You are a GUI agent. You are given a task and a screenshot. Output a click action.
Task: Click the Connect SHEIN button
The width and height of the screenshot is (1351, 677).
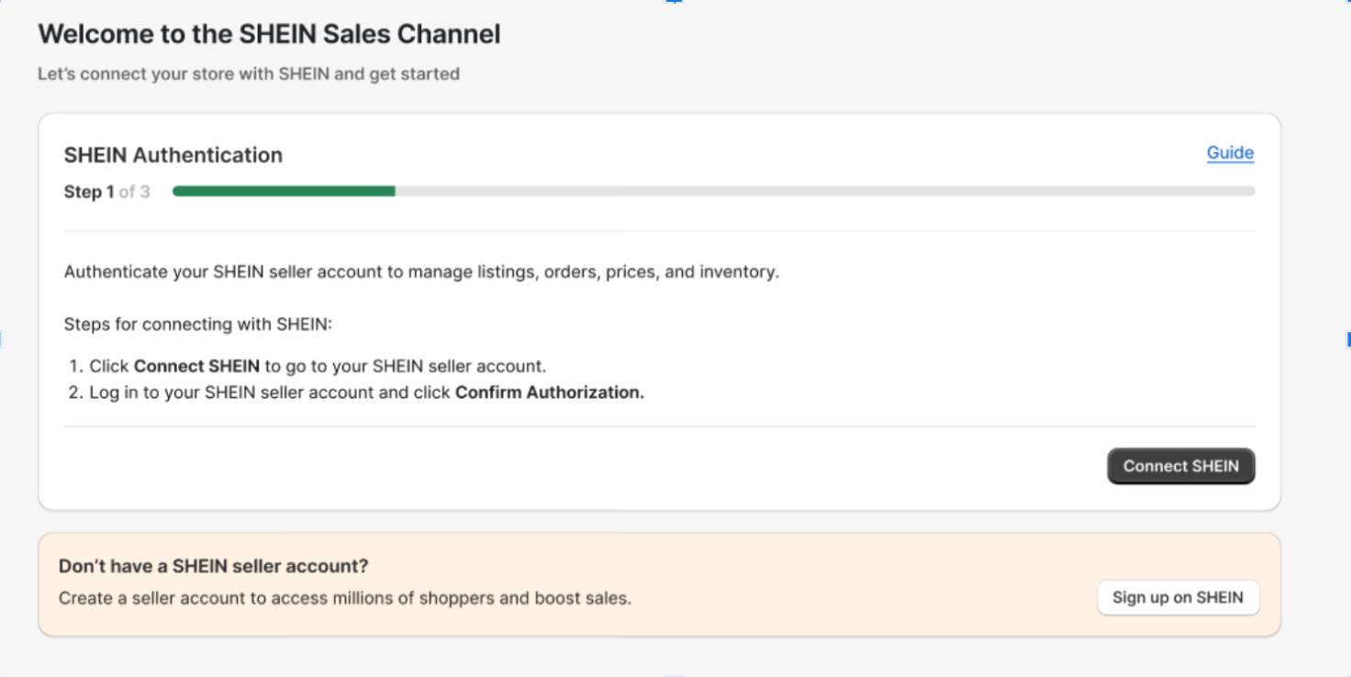pyautogui.click(x=1180, y=466)
